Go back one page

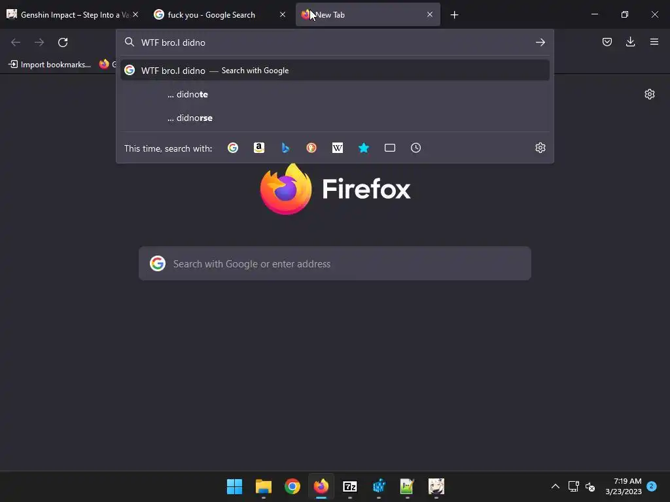[x=16, y=42]
